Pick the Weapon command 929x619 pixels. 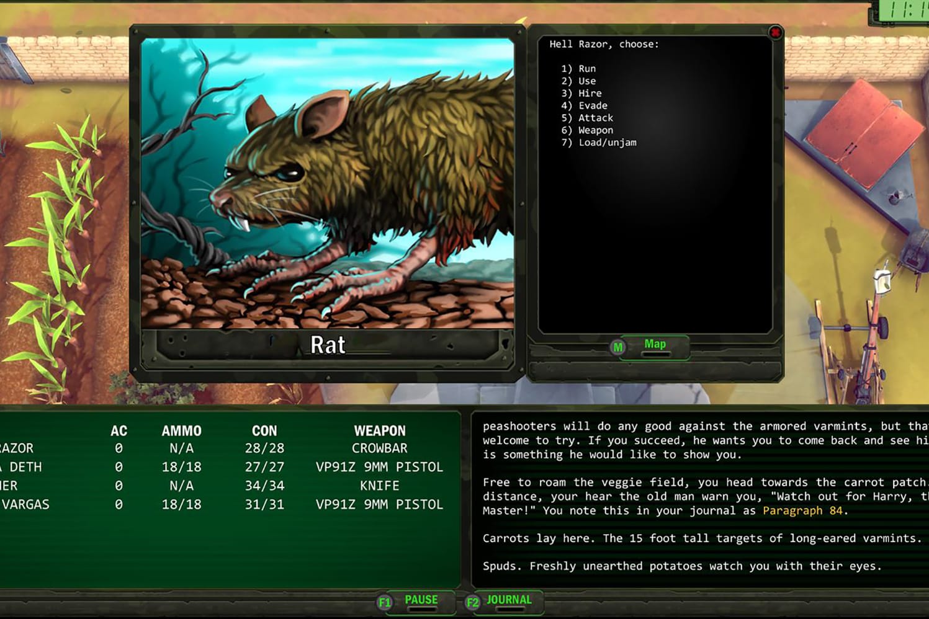pos(587,130)
